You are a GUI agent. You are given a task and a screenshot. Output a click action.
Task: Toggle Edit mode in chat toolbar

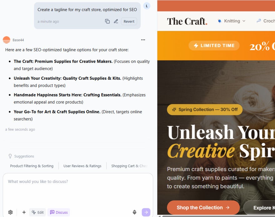37,212
